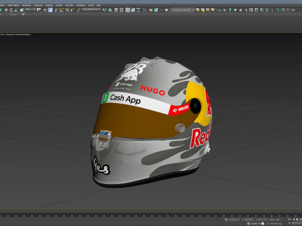Toggle Spinner Snap

72,10
